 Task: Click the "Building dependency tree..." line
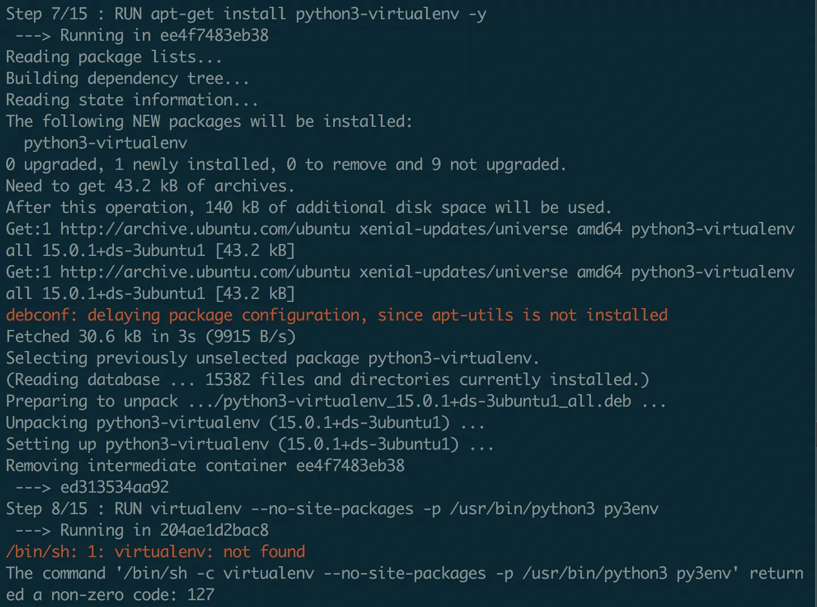(127, 79)
